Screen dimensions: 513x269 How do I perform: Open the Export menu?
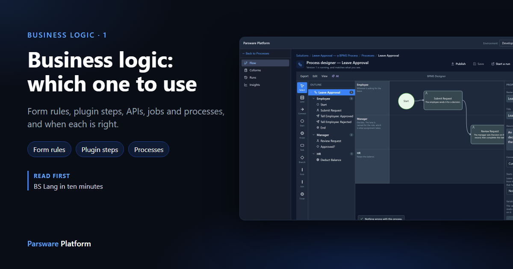click(x=304, y=76)
